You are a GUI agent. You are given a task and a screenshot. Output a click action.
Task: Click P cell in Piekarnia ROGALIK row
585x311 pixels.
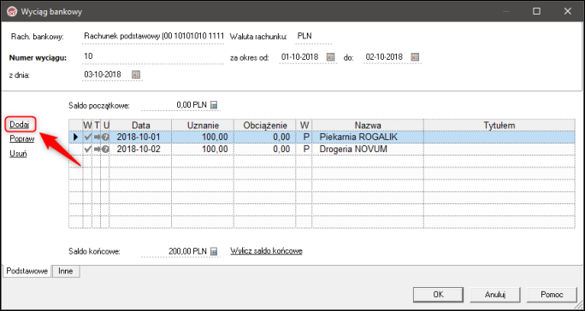tap(304, 138)
